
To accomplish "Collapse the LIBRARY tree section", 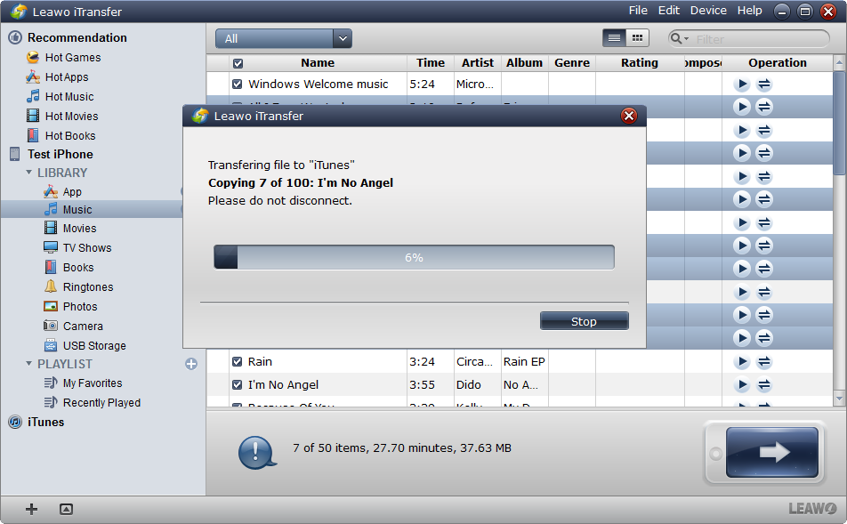I will click(28, 173).
